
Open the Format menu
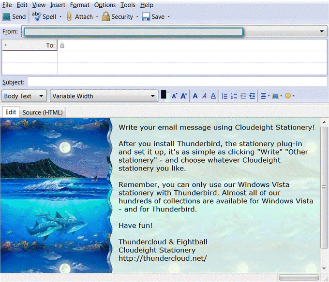(80, 5)
